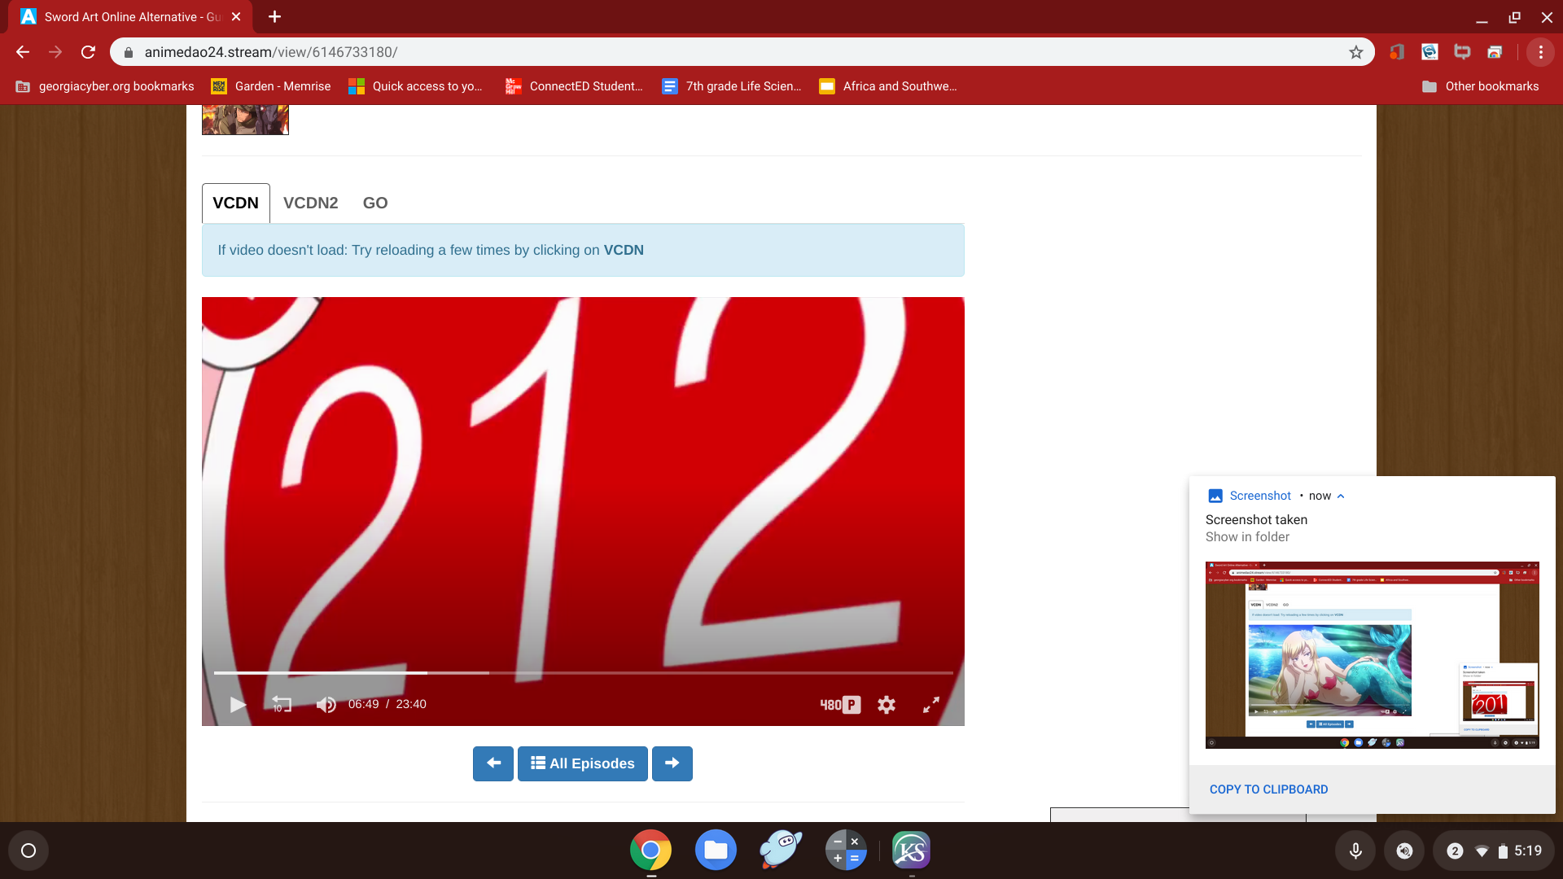Go forward in browser history
1563x879 pixels.
[55, 52]
